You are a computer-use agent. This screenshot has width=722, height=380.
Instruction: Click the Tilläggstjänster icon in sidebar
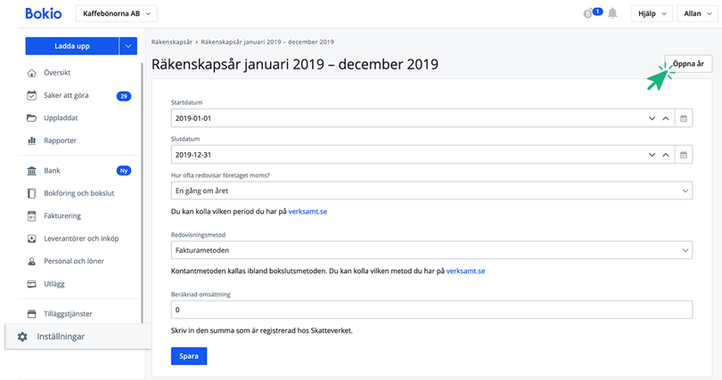[32, 313]
